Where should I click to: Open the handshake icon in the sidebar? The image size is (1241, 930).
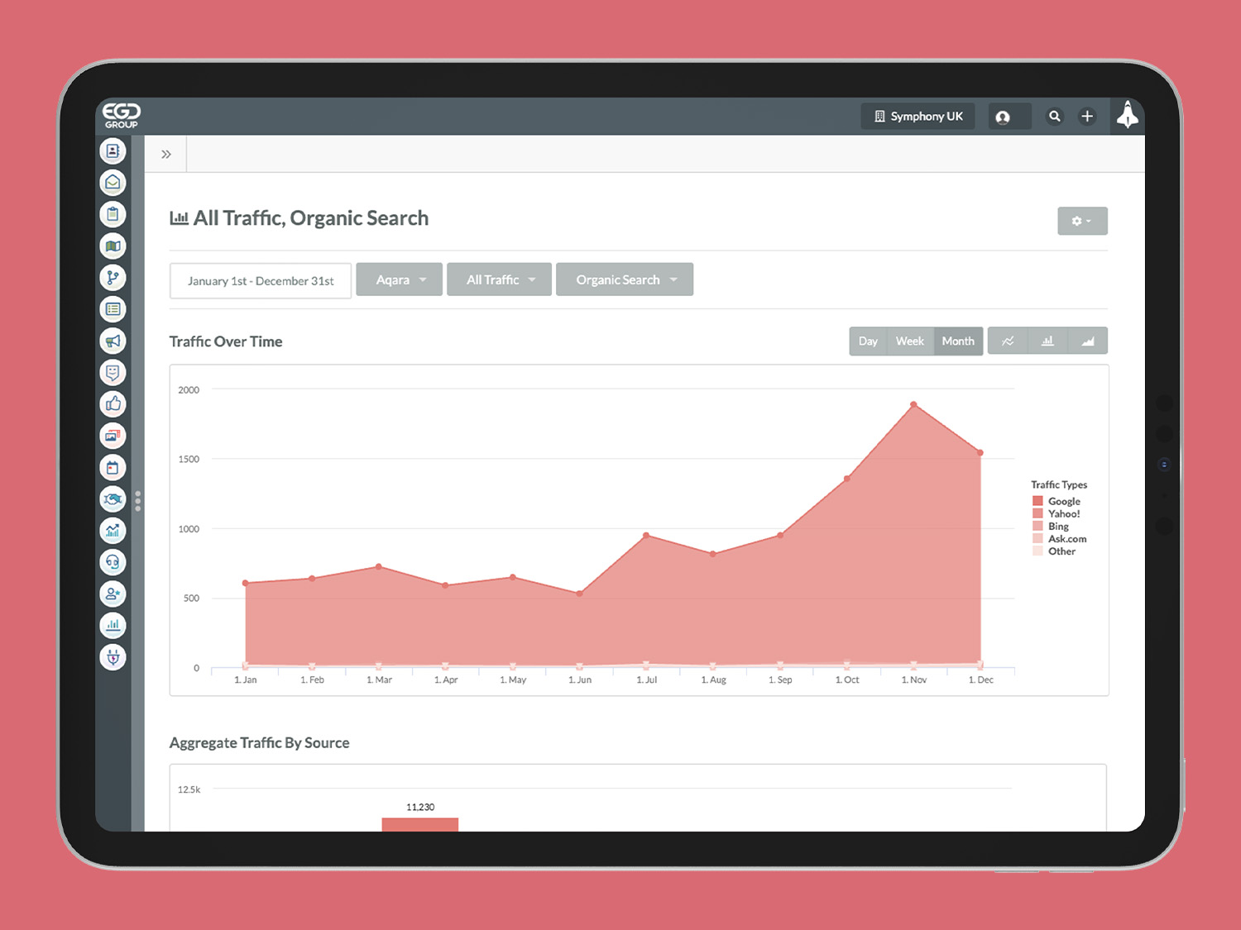tap(113, 498)
